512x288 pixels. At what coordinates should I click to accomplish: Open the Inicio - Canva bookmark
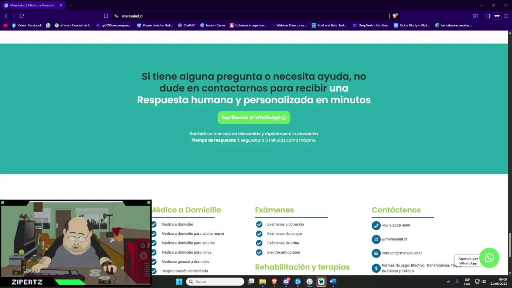click(x=213, y=25)
